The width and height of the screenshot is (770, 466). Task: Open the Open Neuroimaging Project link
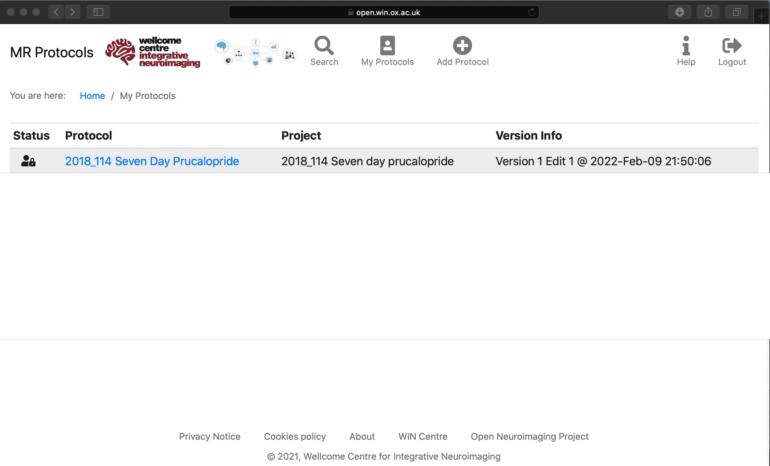pyautogui.click(x=529, y=437)
